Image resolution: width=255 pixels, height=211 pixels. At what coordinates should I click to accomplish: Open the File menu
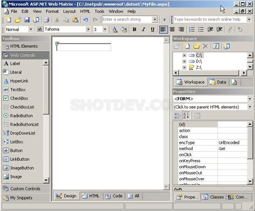point(14,11)
